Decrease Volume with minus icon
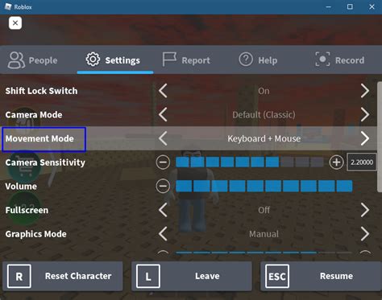This screenshot has width=382, height=300. click(x=163, y=186)
